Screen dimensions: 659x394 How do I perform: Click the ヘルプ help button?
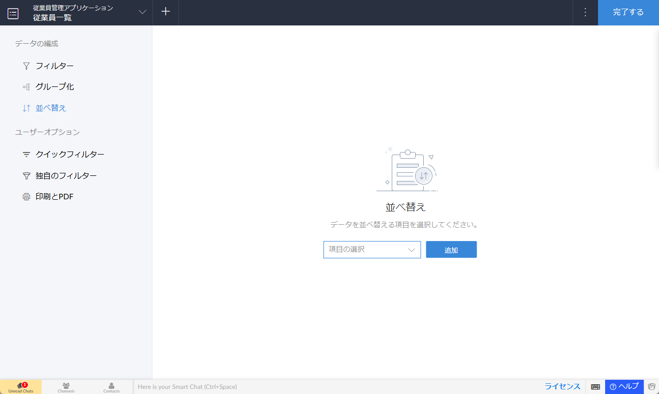(x=624, y=386)
